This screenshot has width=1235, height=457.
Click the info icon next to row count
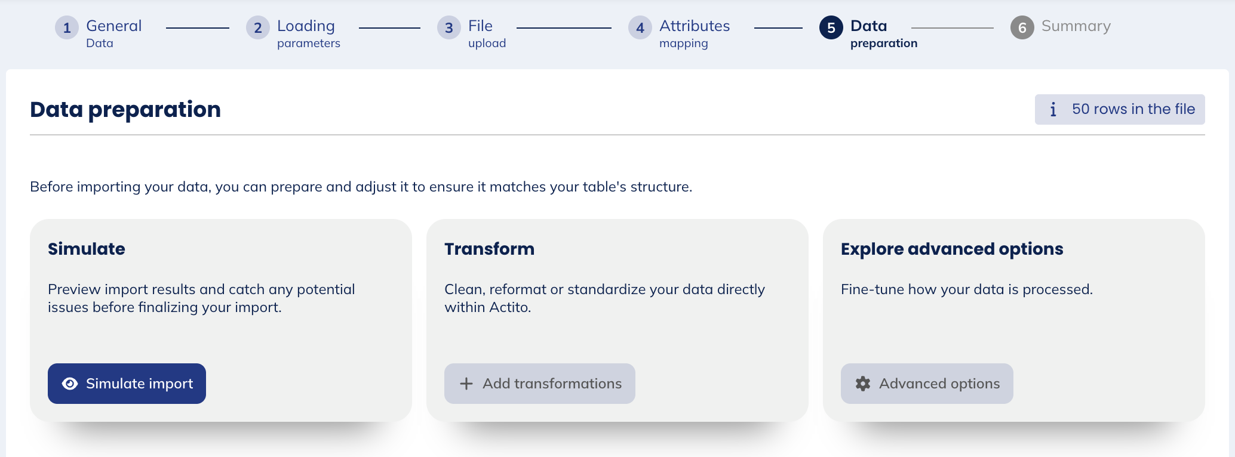[1053, 109]
